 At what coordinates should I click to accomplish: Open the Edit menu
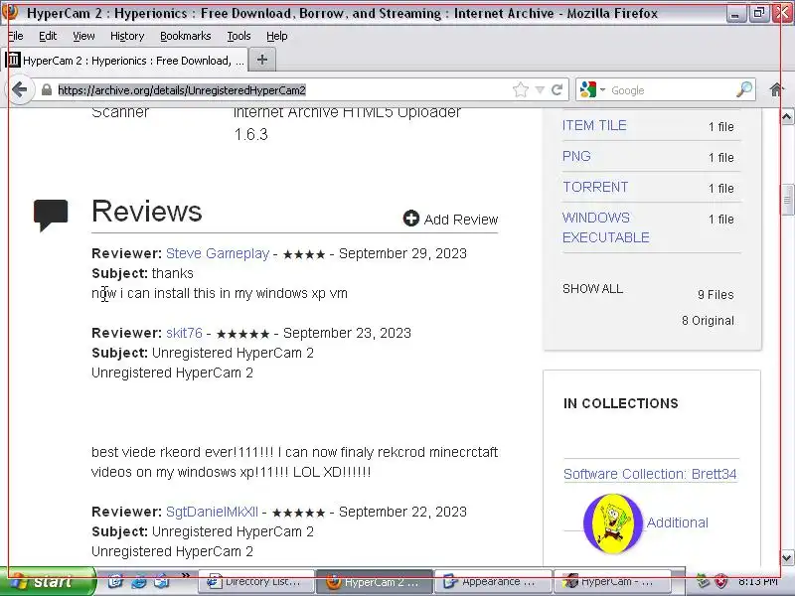point(48,36)
